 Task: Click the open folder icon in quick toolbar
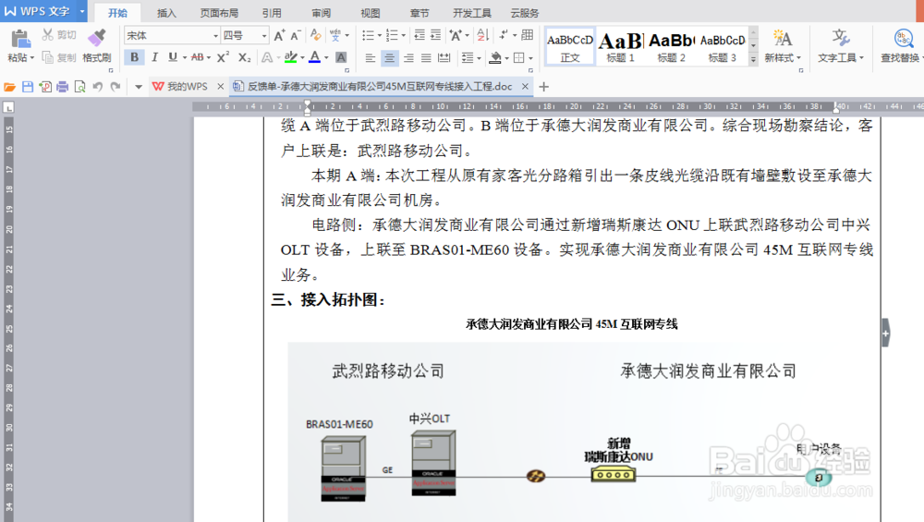pyautogui.click(x=9, y=87)
